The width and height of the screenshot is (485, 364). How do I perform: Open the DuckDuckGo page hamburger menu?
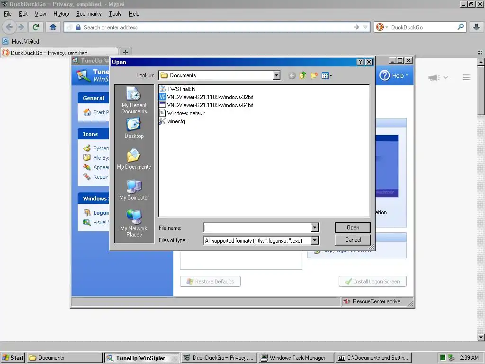pos(467,77)
